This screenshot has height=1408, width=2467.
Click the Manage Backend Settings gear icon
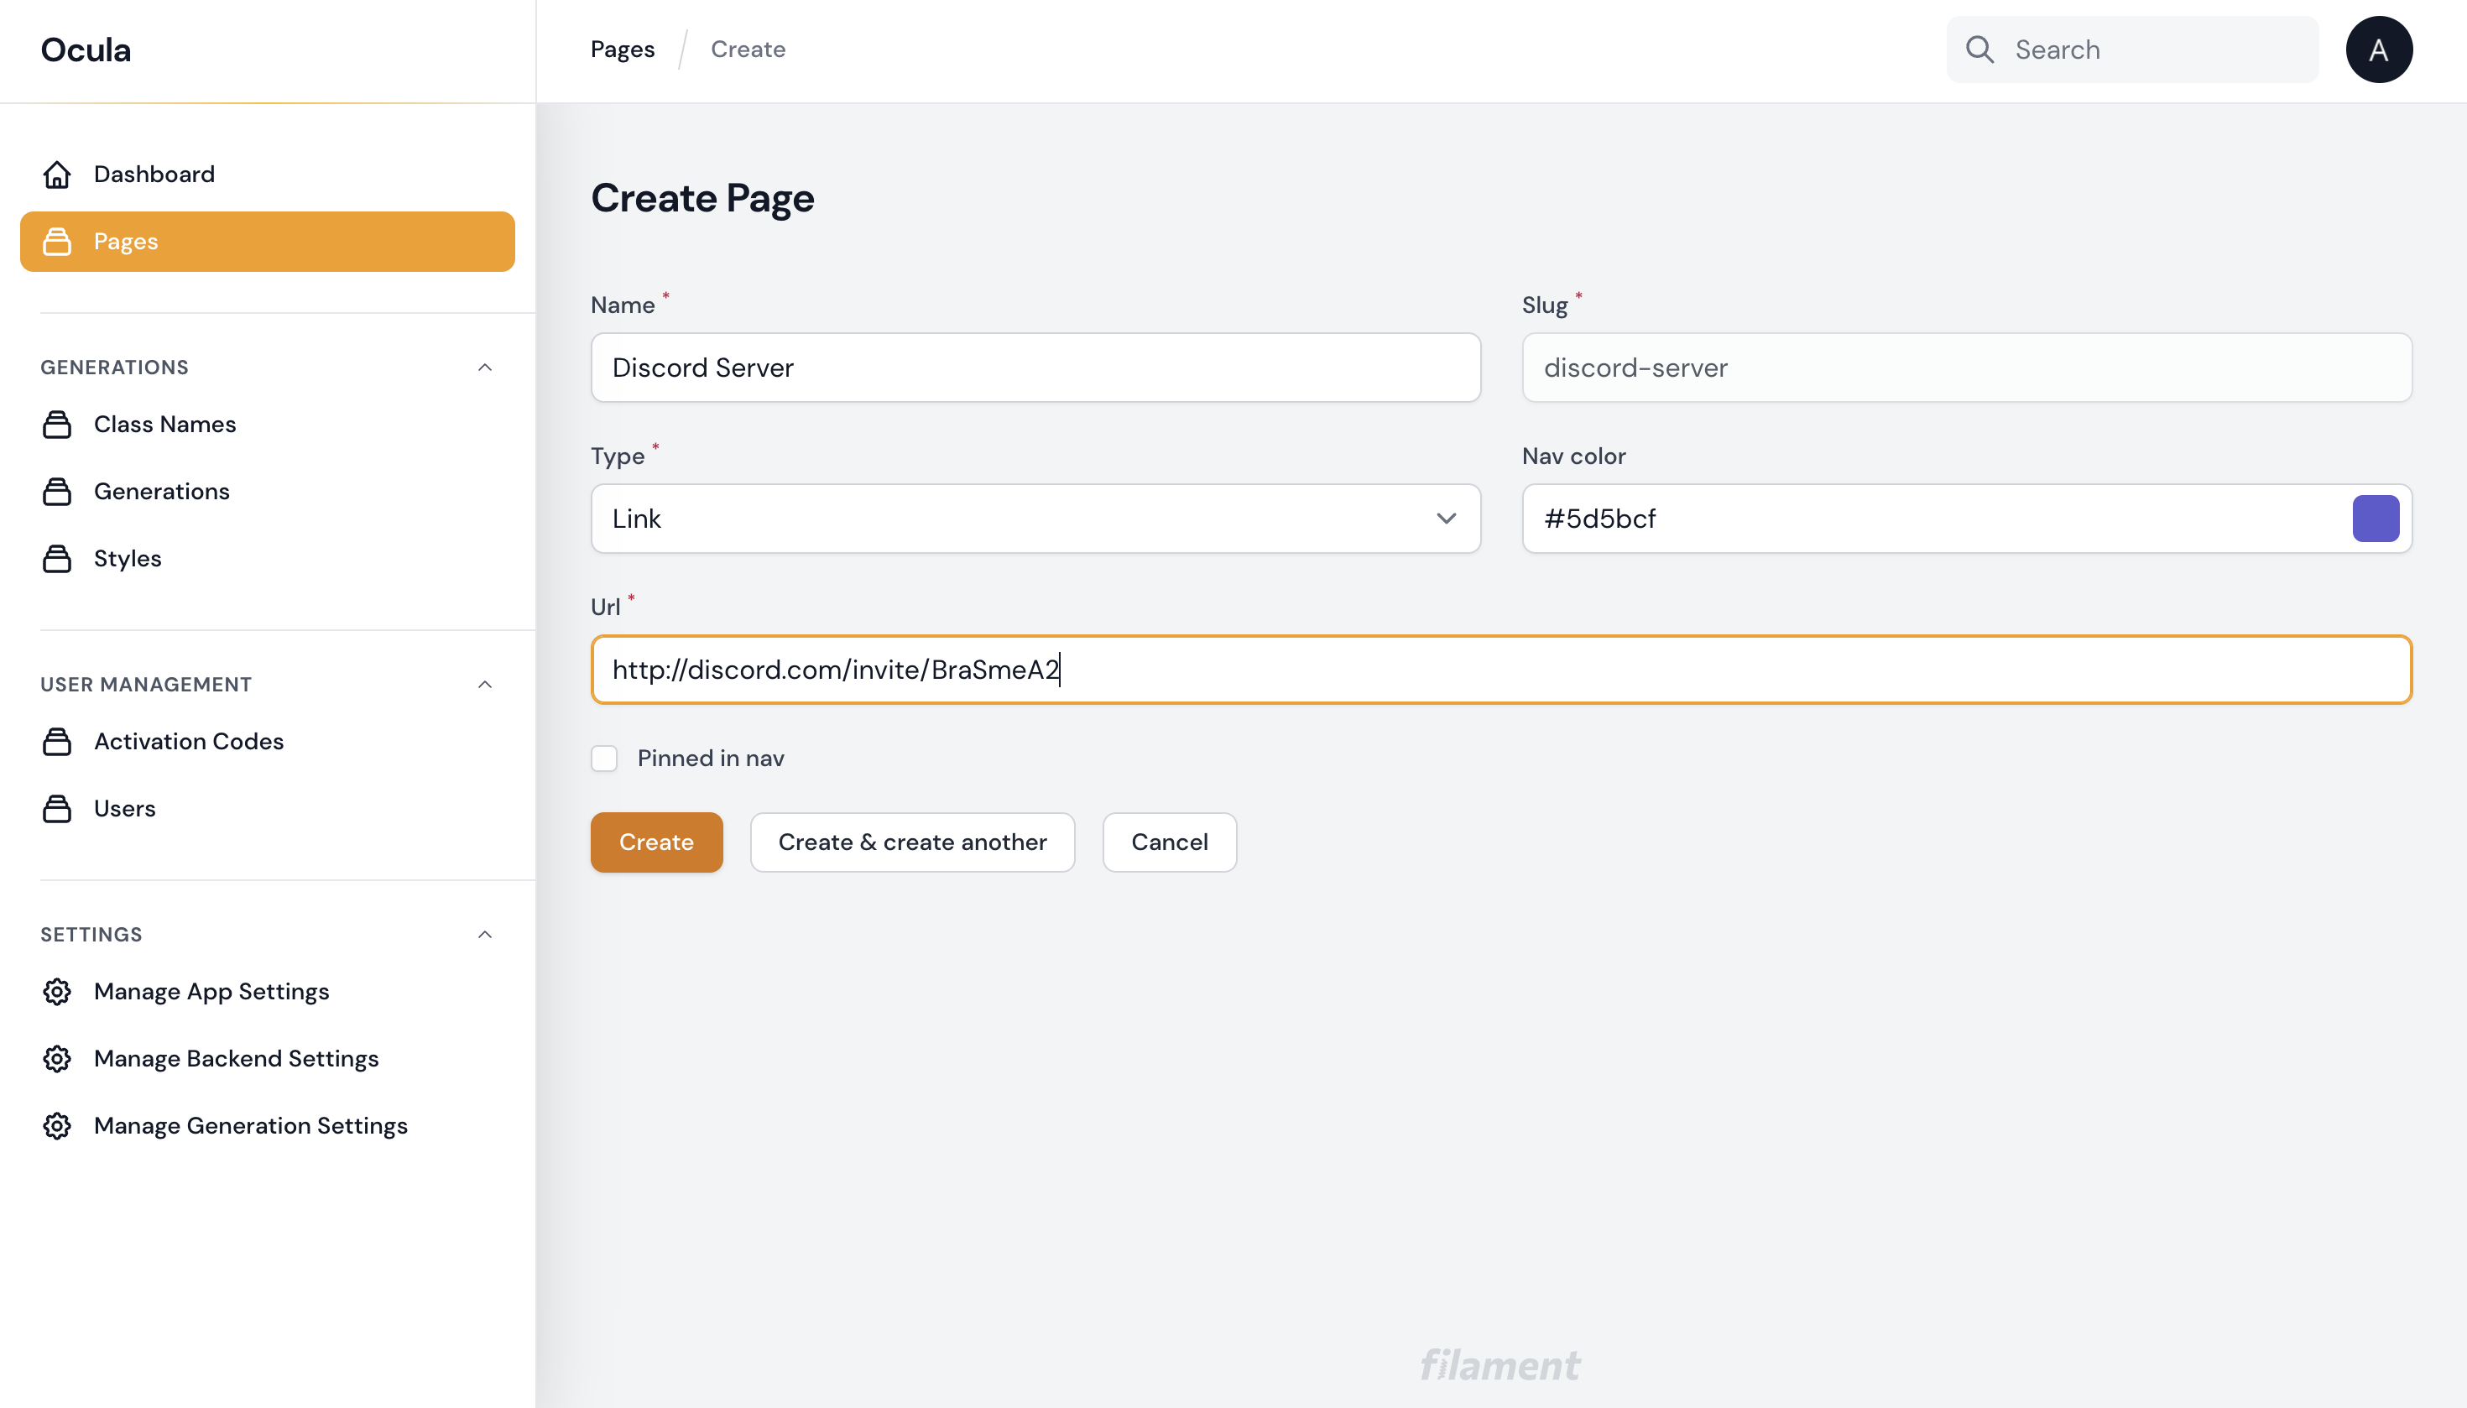57,1059
